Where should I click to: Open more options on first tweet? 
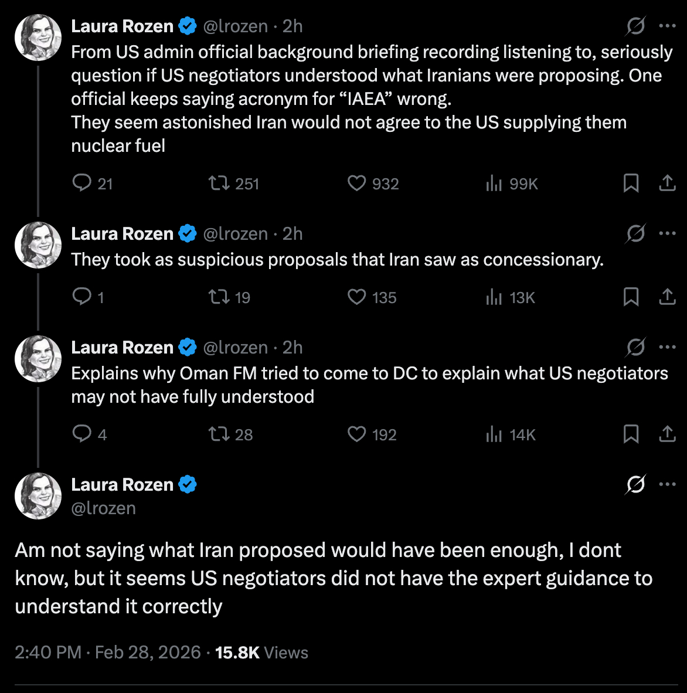[x=667, y=26]
